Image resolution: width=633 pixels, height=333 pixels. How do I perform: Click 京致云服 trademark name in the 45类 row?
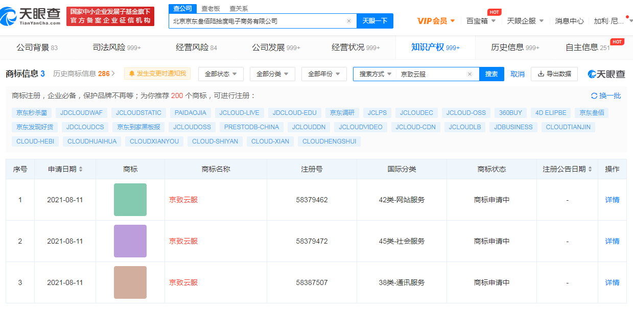click(183, 241)
